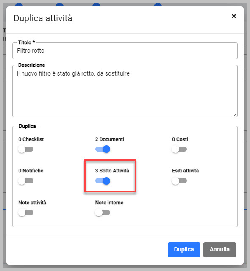The height and width of the screenshot is (271, 250).
Task: Enable the 0 Checklist toggle
Action: point(26,149)
